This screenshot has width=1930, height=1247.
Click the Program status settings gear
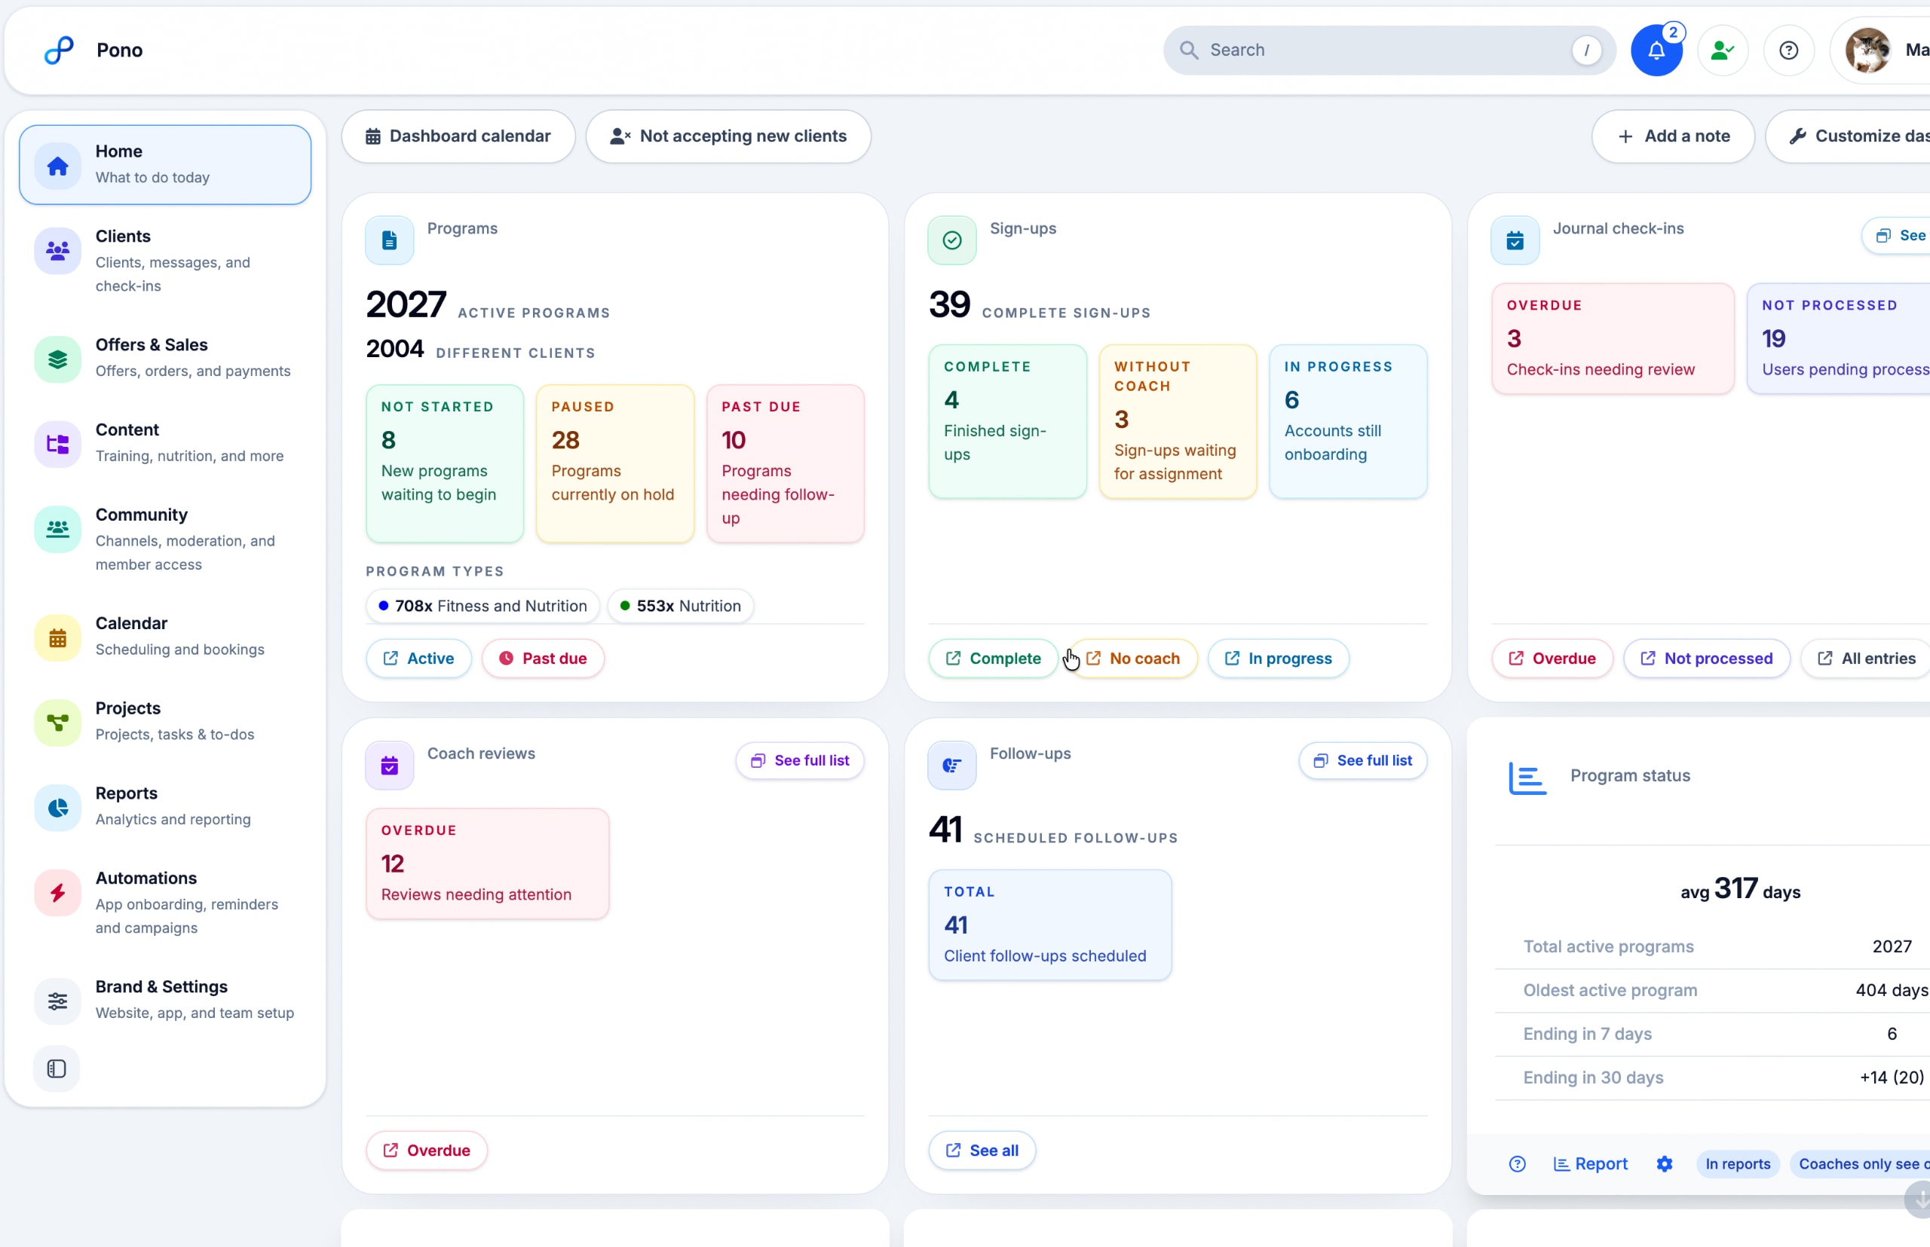[x=1664, y=1163]
